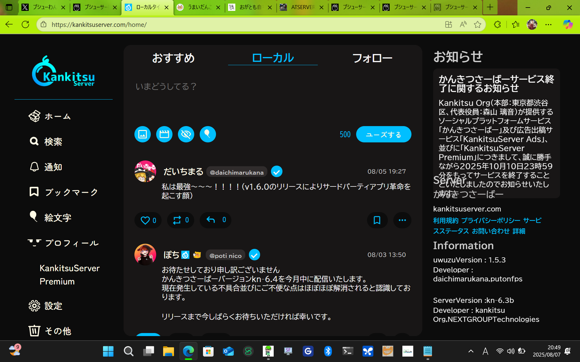Open the browser settings and more menu
The width and height of the screenshot is (580, 362).
tap(548, 24)
